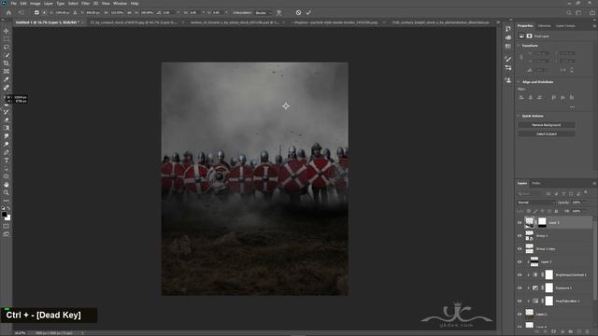Viewport: 598px width, 336px height.
Task: Switch to the Libraries tab
Action: pyautogui.click(x=544, y=26)
